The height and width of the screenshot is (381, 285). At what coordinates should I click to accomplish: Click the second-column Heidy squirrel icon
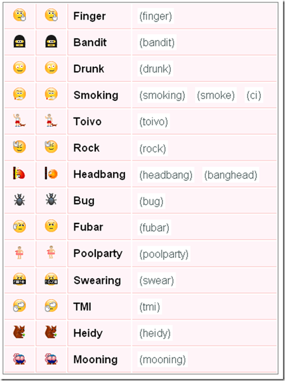click(51, 332)
